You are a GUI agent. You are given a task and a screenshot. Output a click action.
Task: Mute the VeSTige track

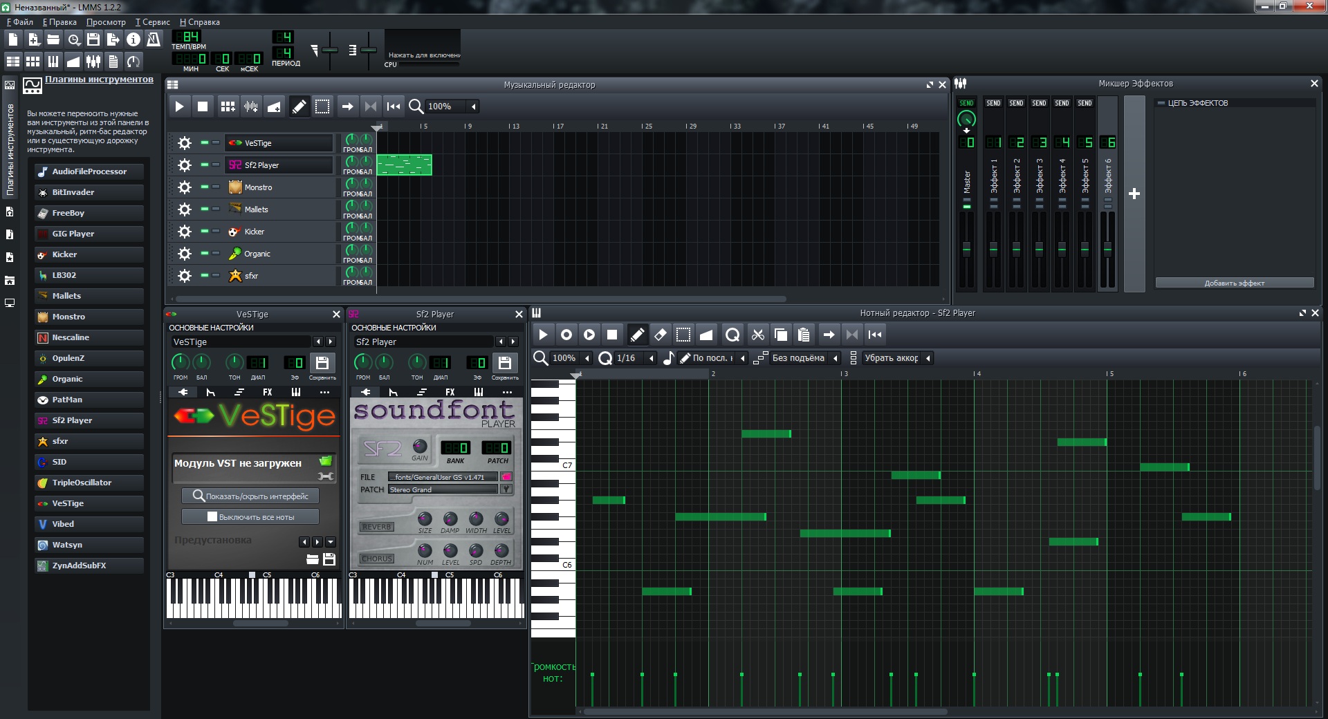tap(205, 142)
